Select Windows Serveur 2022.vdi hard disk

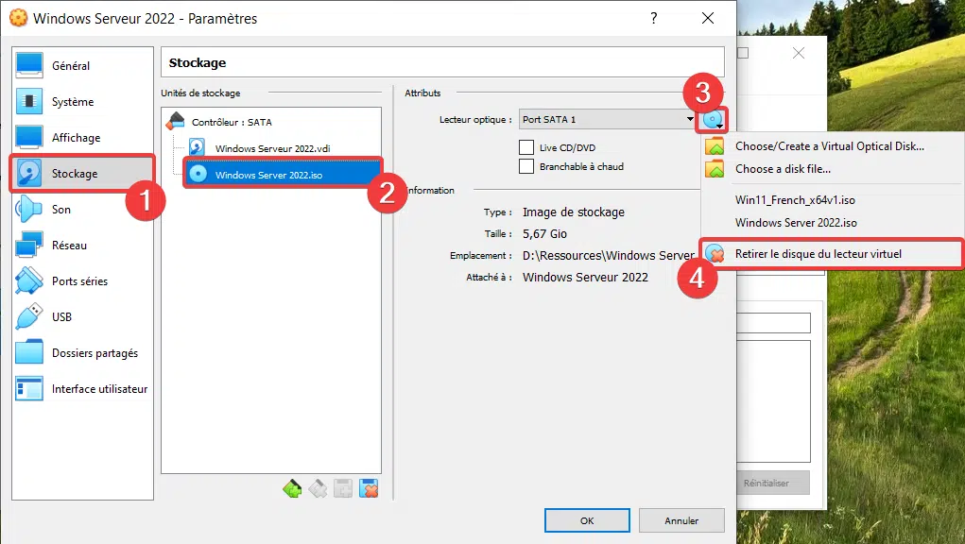(x=272, y=148)
